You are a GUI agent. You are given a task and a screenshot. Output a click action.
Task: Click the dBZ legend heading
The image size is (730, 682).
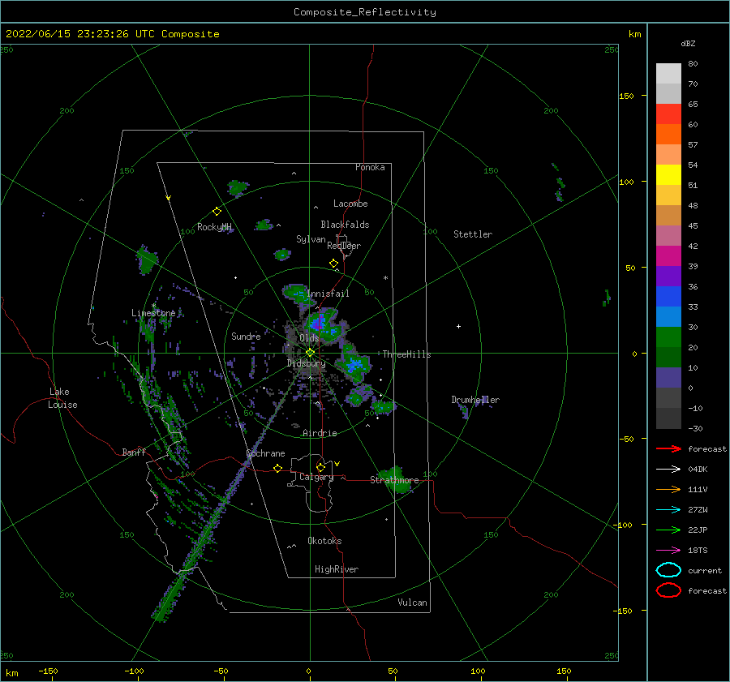[x=688, y=43]
